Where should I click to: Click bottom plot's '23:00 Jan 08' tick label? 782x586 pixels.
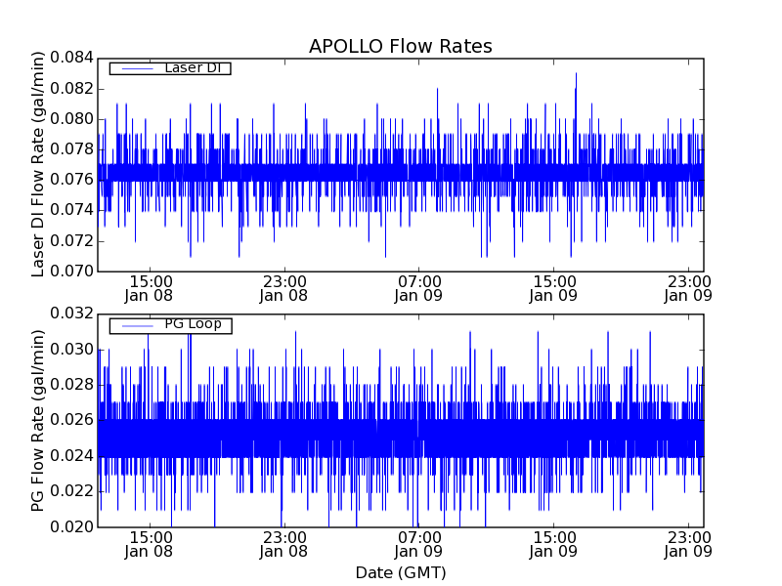pyautogui.click(x=284, y=545)
